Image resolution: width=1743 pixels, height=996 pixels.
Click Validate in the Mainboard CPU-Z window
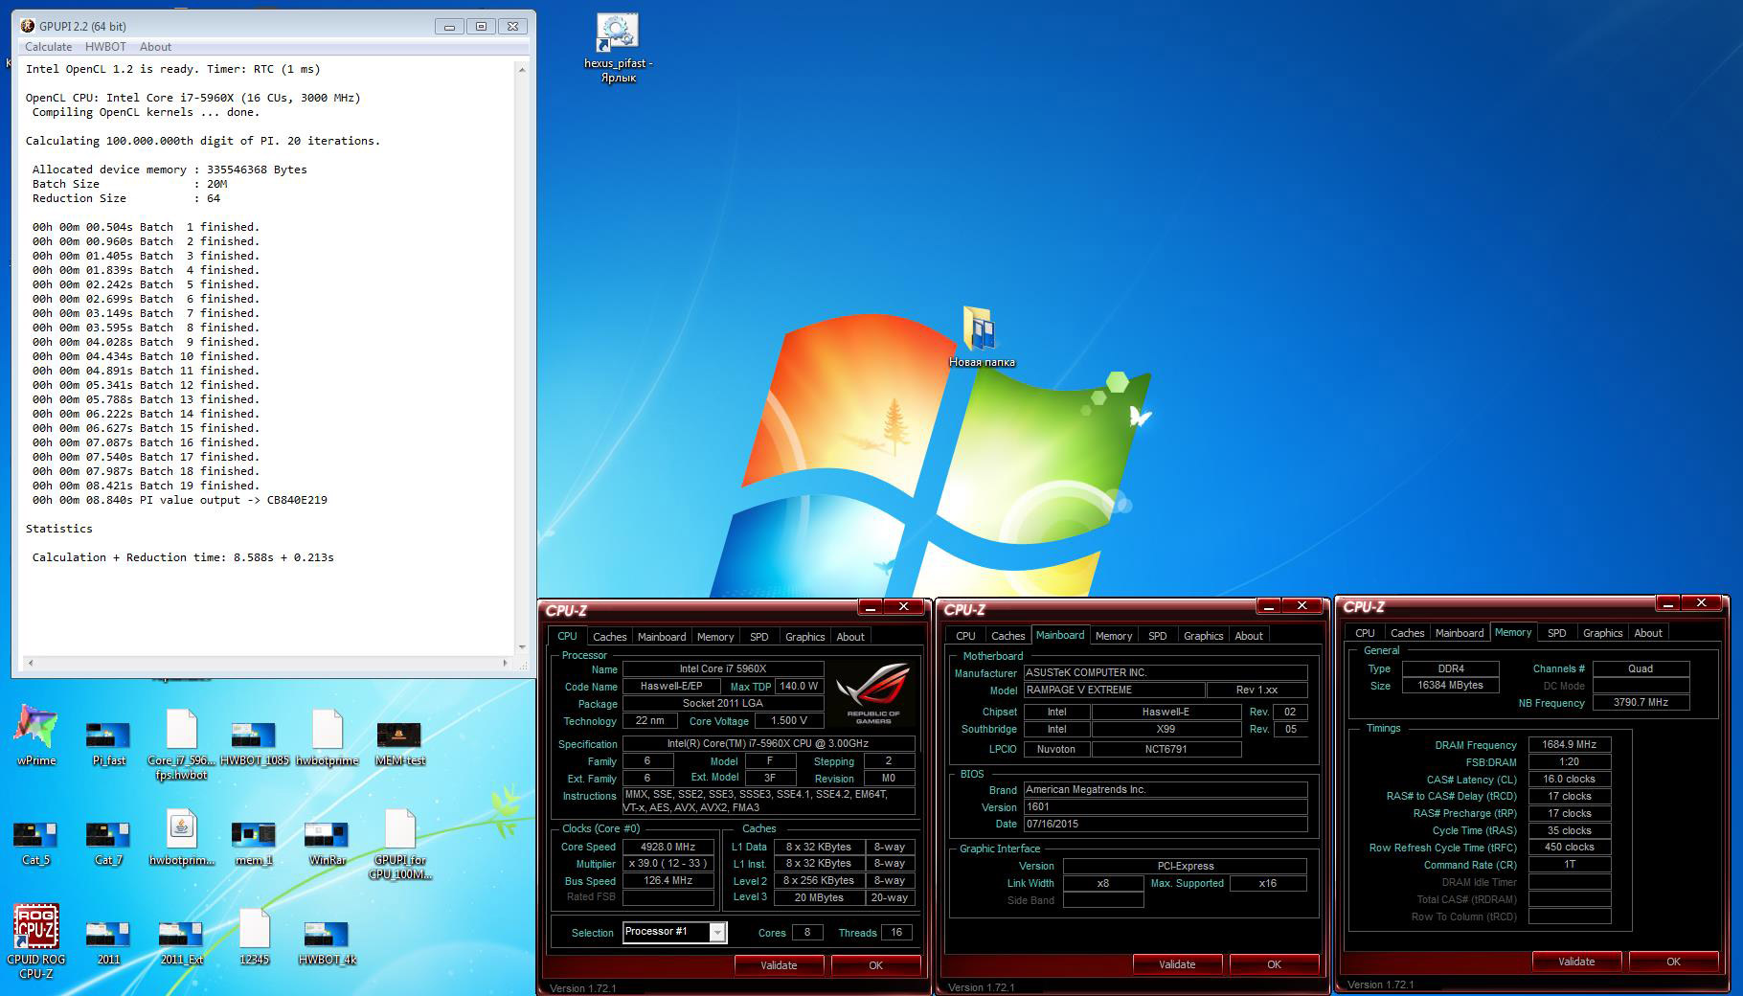coord(1176,964)
